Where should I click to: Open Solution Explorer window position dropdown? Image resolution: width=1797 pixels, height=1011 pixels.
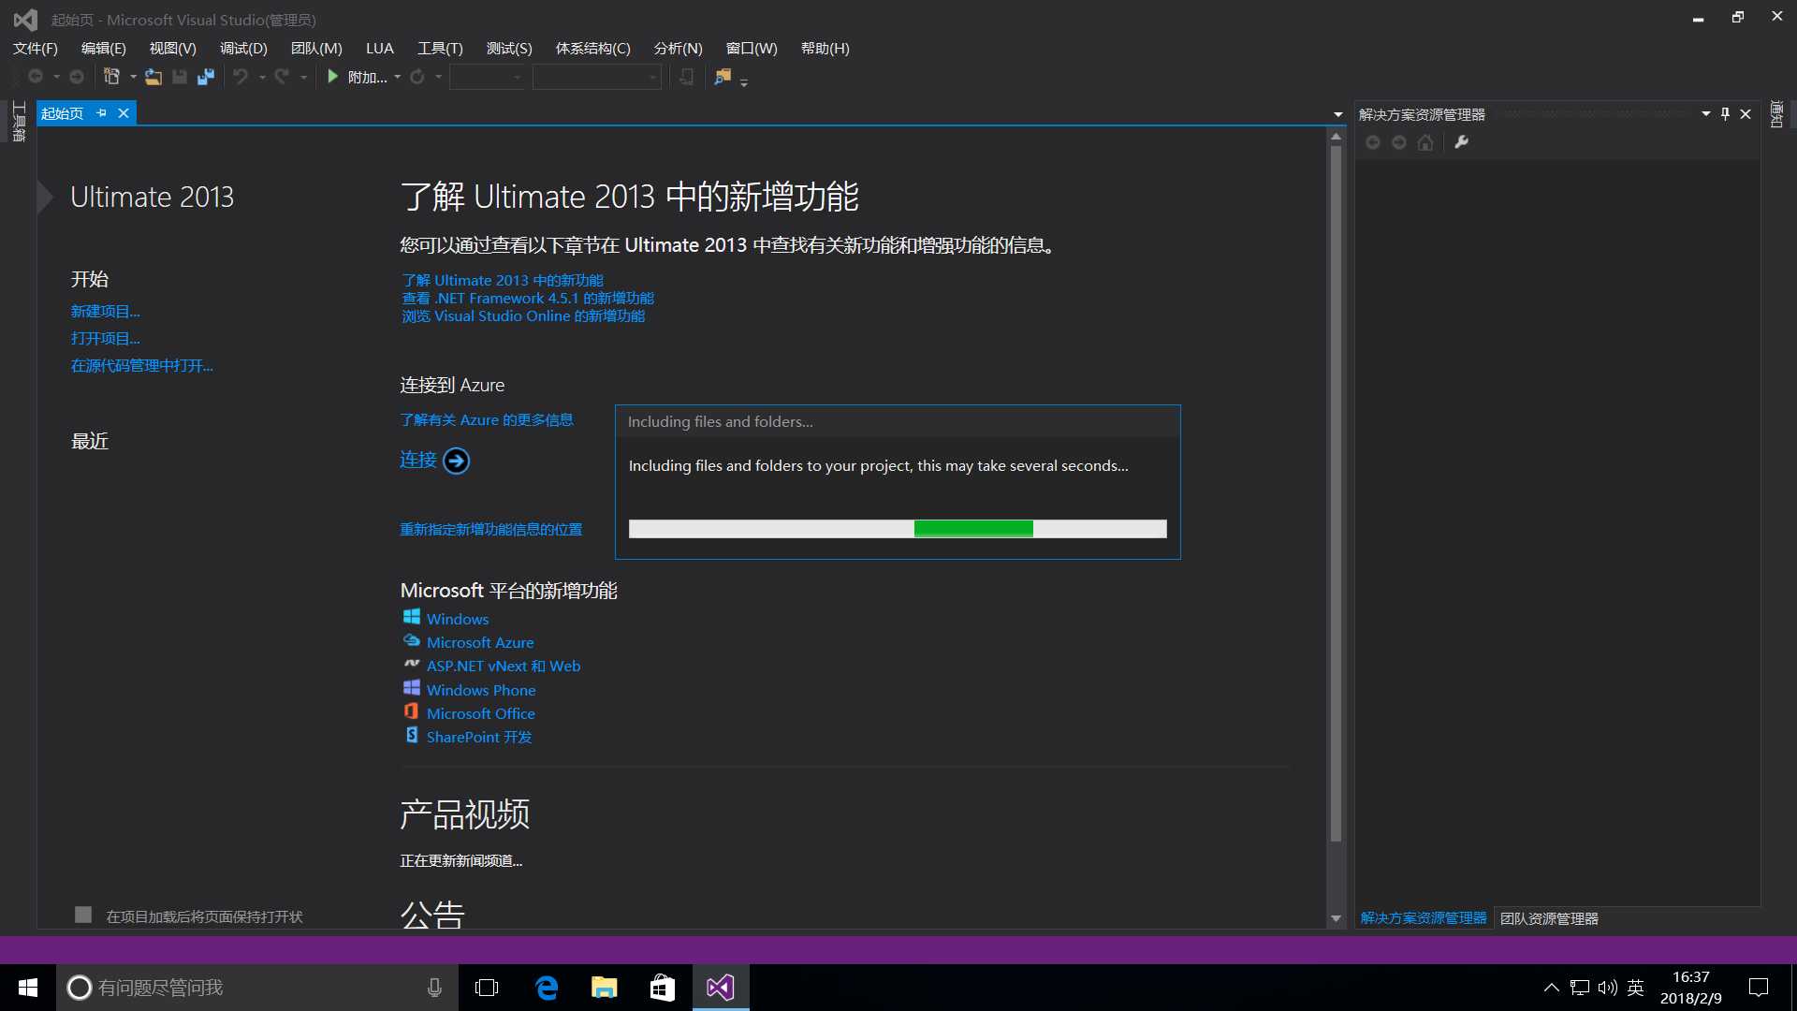(x=1705, y=113)
